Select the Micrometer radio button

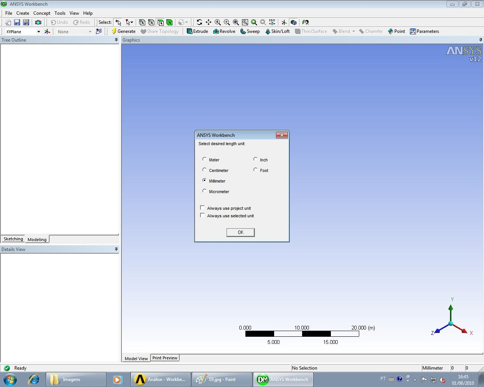[205, 191]
